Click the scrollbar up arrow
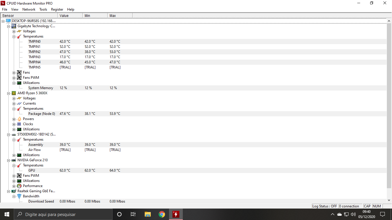 coord(389,21)
